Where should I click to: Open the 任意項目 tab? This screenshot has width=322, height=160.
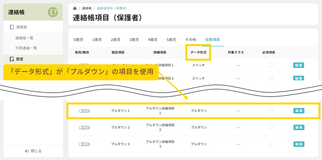(x=212, y=40)
